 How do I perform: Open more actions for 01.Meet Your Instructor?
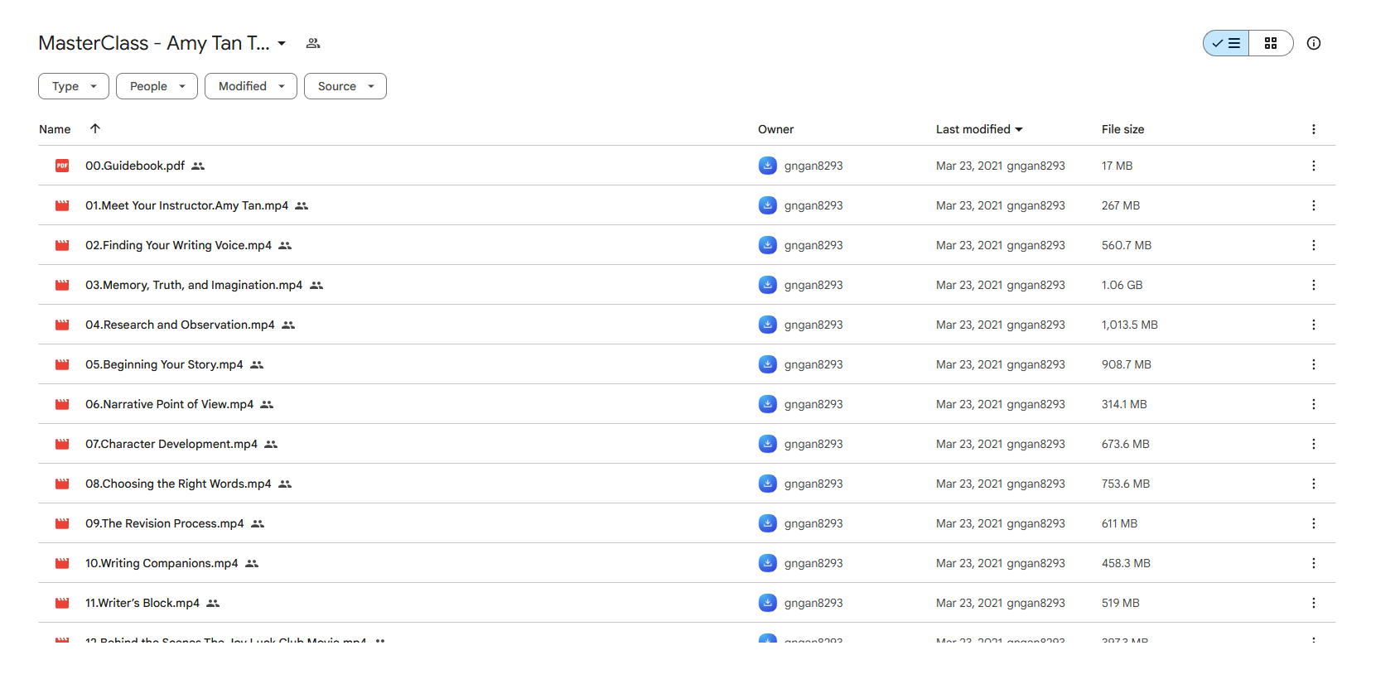coord(1314,205)
